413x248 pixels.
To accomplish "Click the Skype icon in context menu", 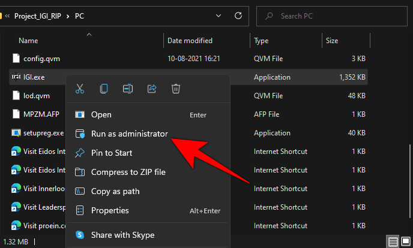I will 79,235.
